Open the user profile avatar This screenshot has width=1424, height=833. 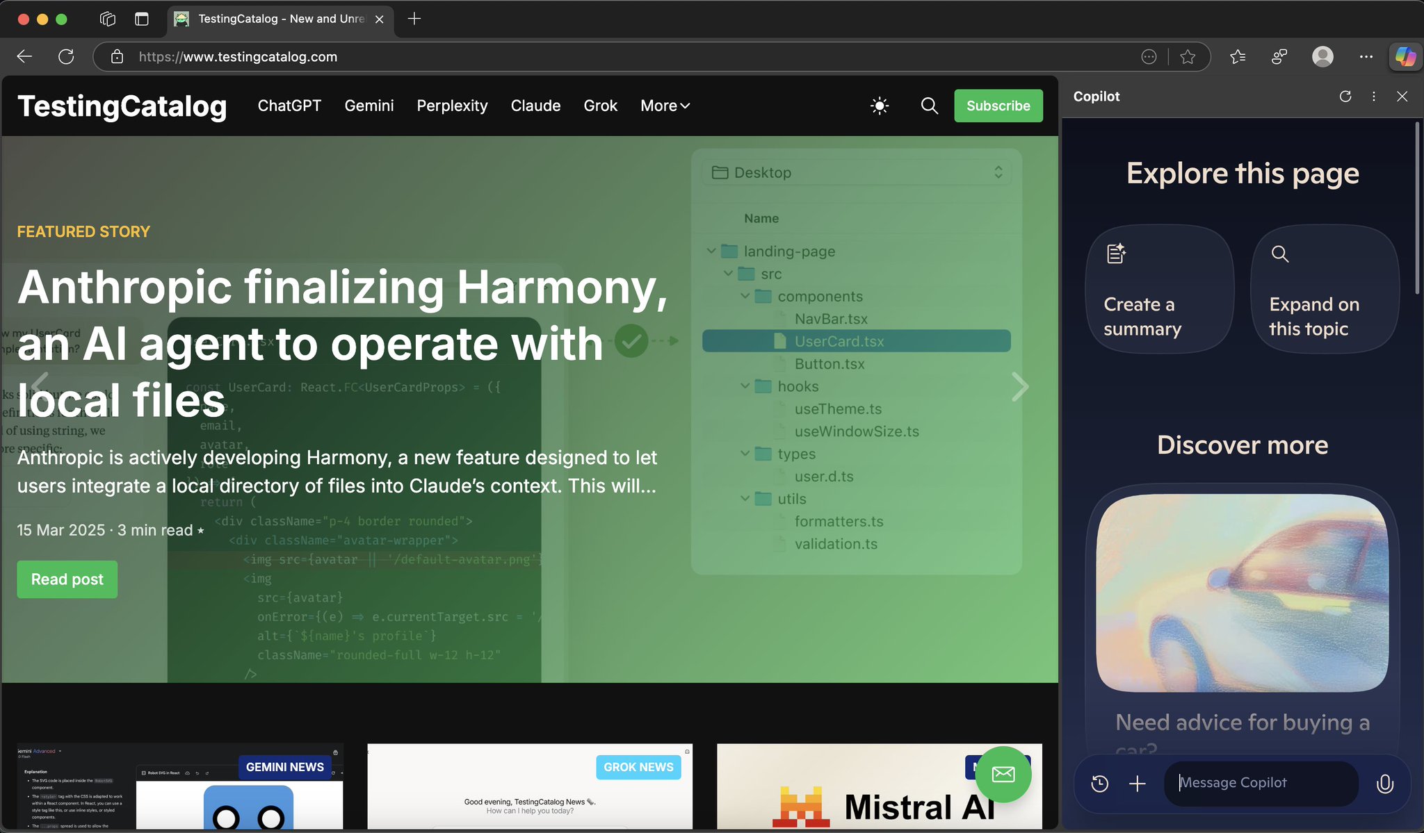click(x=1322, y=57)
